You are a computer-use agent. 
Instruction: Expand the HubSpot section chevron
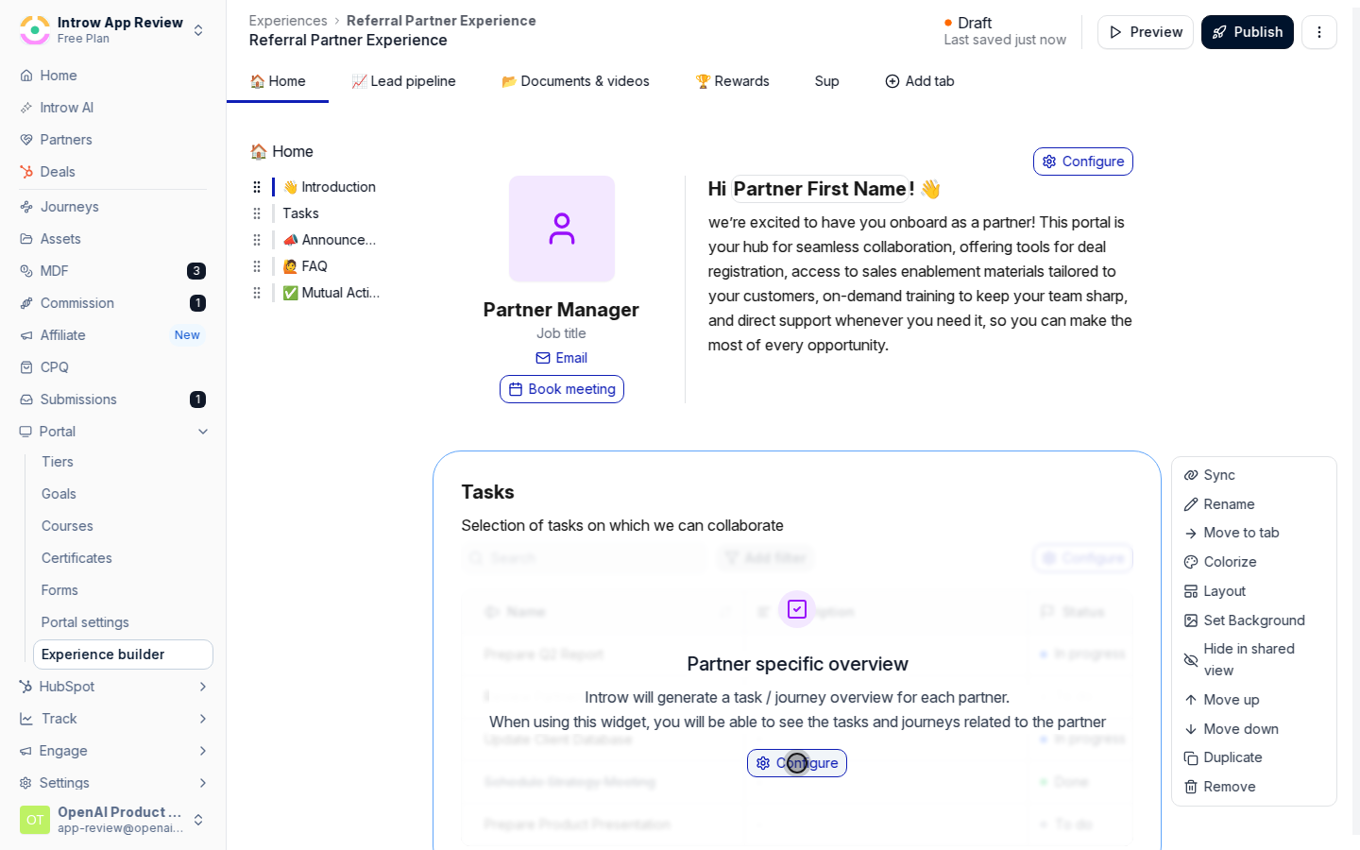[203, 687]
